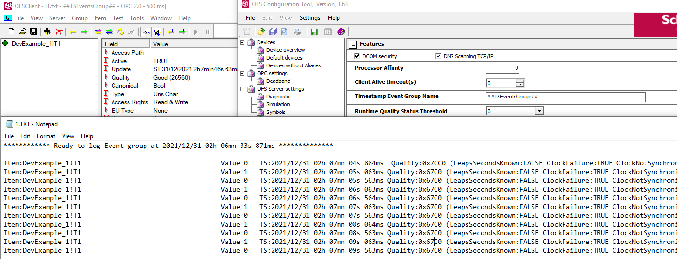Toggle the connector notification icon in OFSClient
The width and height of the screenshot is (677, 259).
coord(145,32)
